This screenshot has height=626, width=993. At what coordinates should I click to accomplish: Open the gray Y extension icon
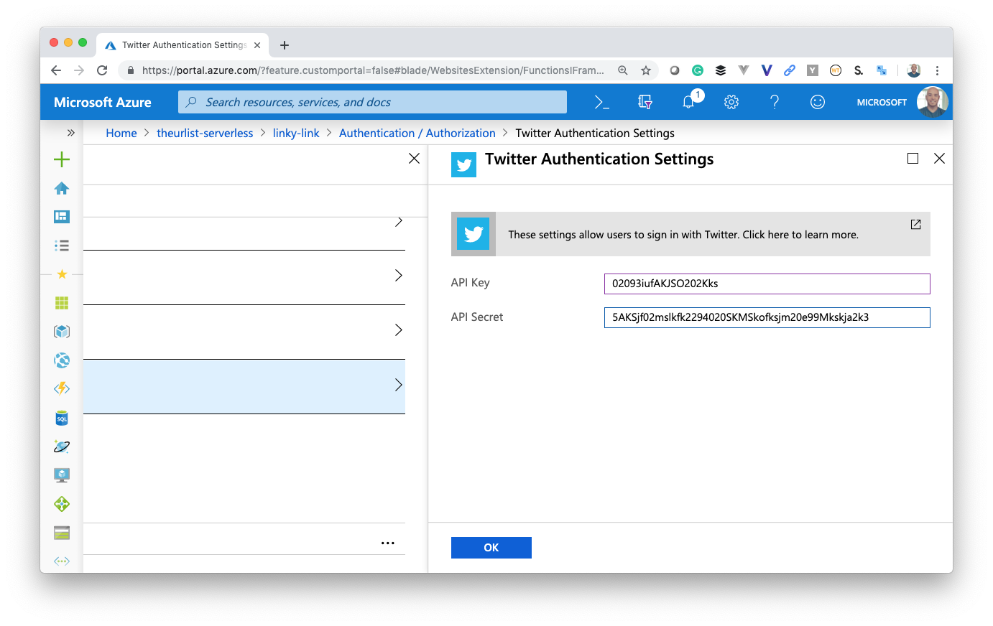(813, 70)
